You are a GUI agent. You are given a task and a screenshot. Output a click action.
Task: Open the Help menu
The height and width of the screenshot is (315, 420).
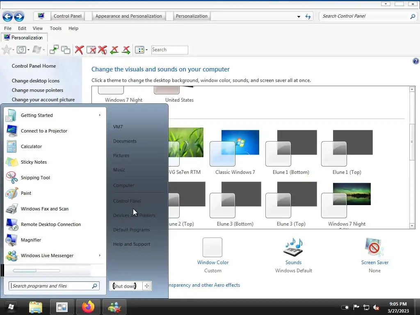click(x=73, y=28)
